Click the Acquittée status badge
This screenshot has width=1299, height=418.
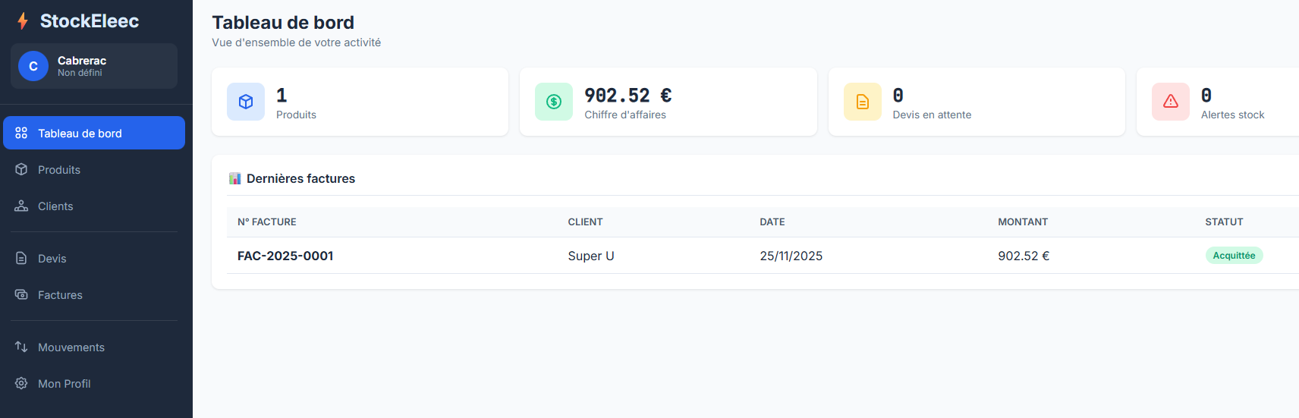[x=1234, y=256]
